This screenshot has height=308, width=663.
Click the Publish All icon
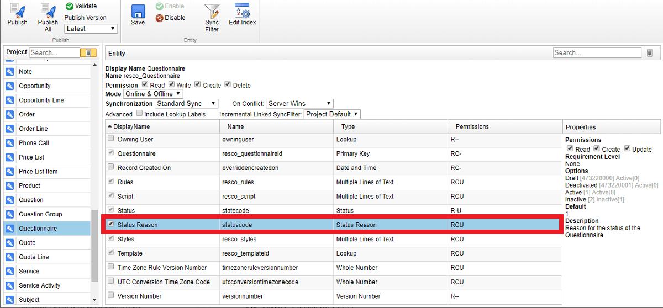48,10
